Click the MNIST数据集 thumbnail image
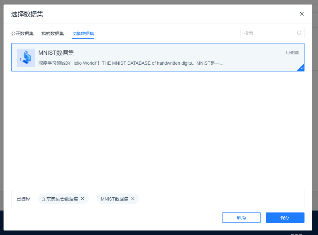This screenshot has height=235, width=318. [26, 58]
